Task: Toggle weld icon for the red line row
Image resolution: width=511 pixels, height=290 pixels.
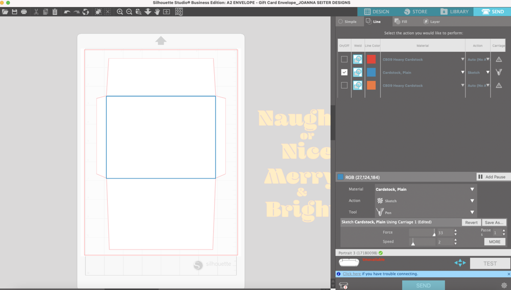Action: pos(358,59)
